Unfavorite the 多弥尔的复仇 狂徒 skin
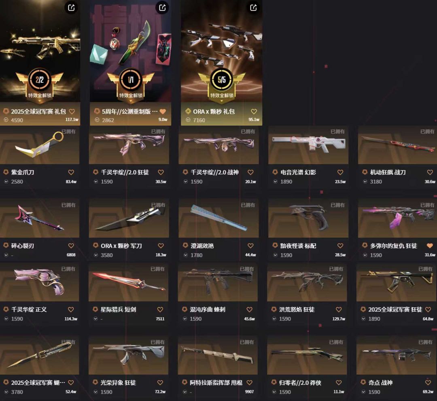Screen dimensions: 437x401 pos(430,246)
